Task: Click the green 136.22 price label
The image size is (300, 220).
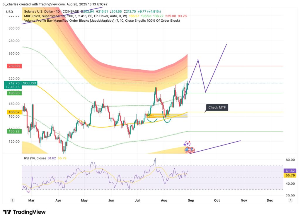Action: (13, 132)
